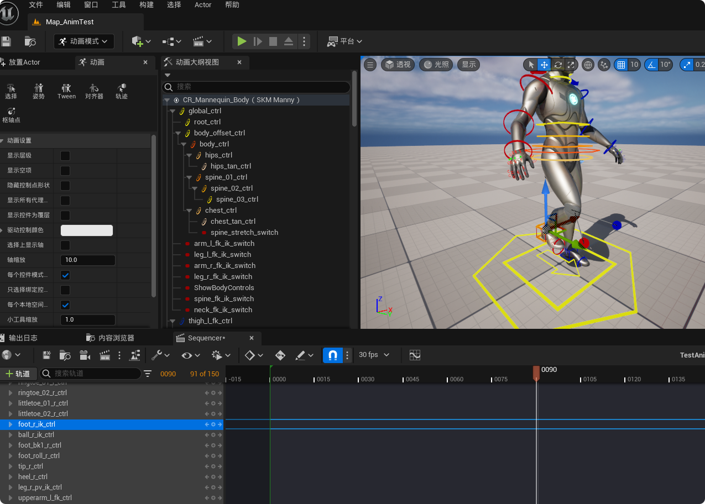This screenshot has height=504, width=705.
Task: Click the Sequencer save icon
Action: click(47, 355)
